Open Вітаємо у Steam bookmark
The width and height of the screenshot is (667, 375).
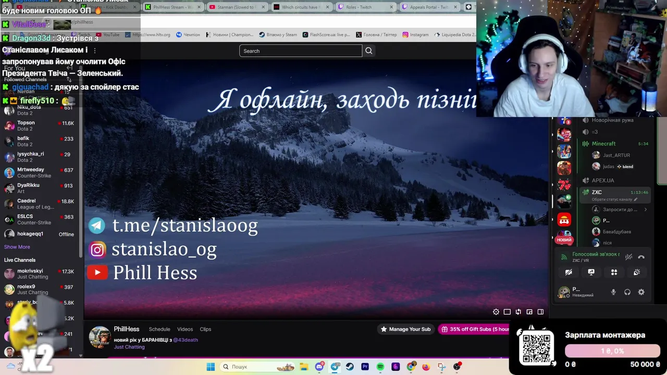coord(278,35)
